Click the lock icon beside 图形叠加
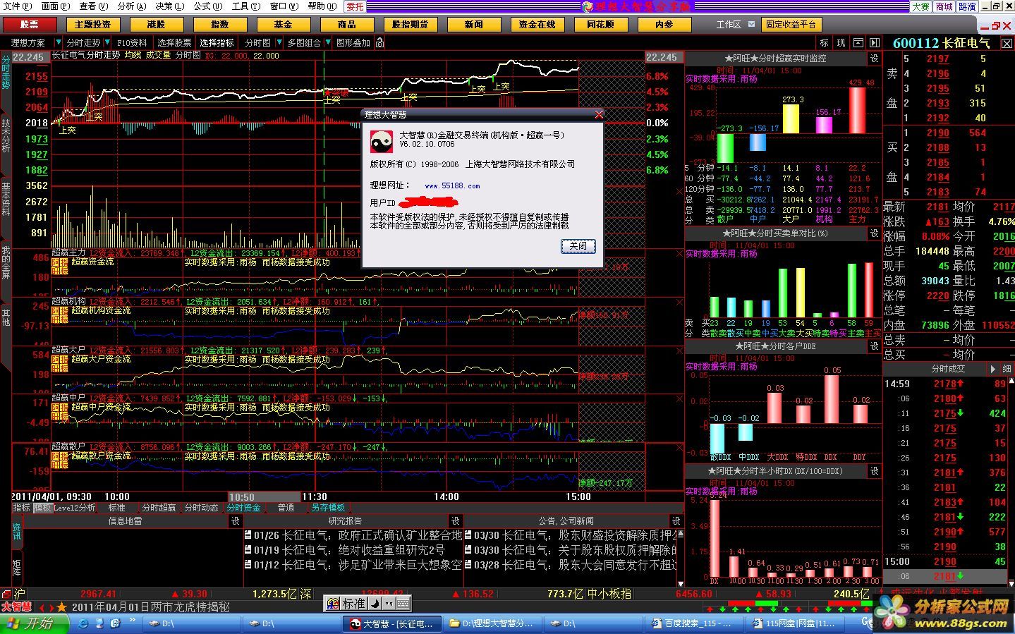 point(380,43)
